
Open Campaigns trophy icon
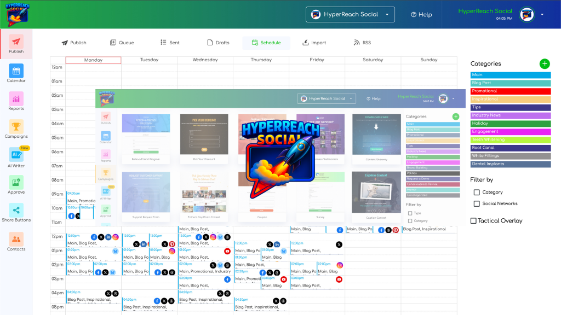point(16,127)
